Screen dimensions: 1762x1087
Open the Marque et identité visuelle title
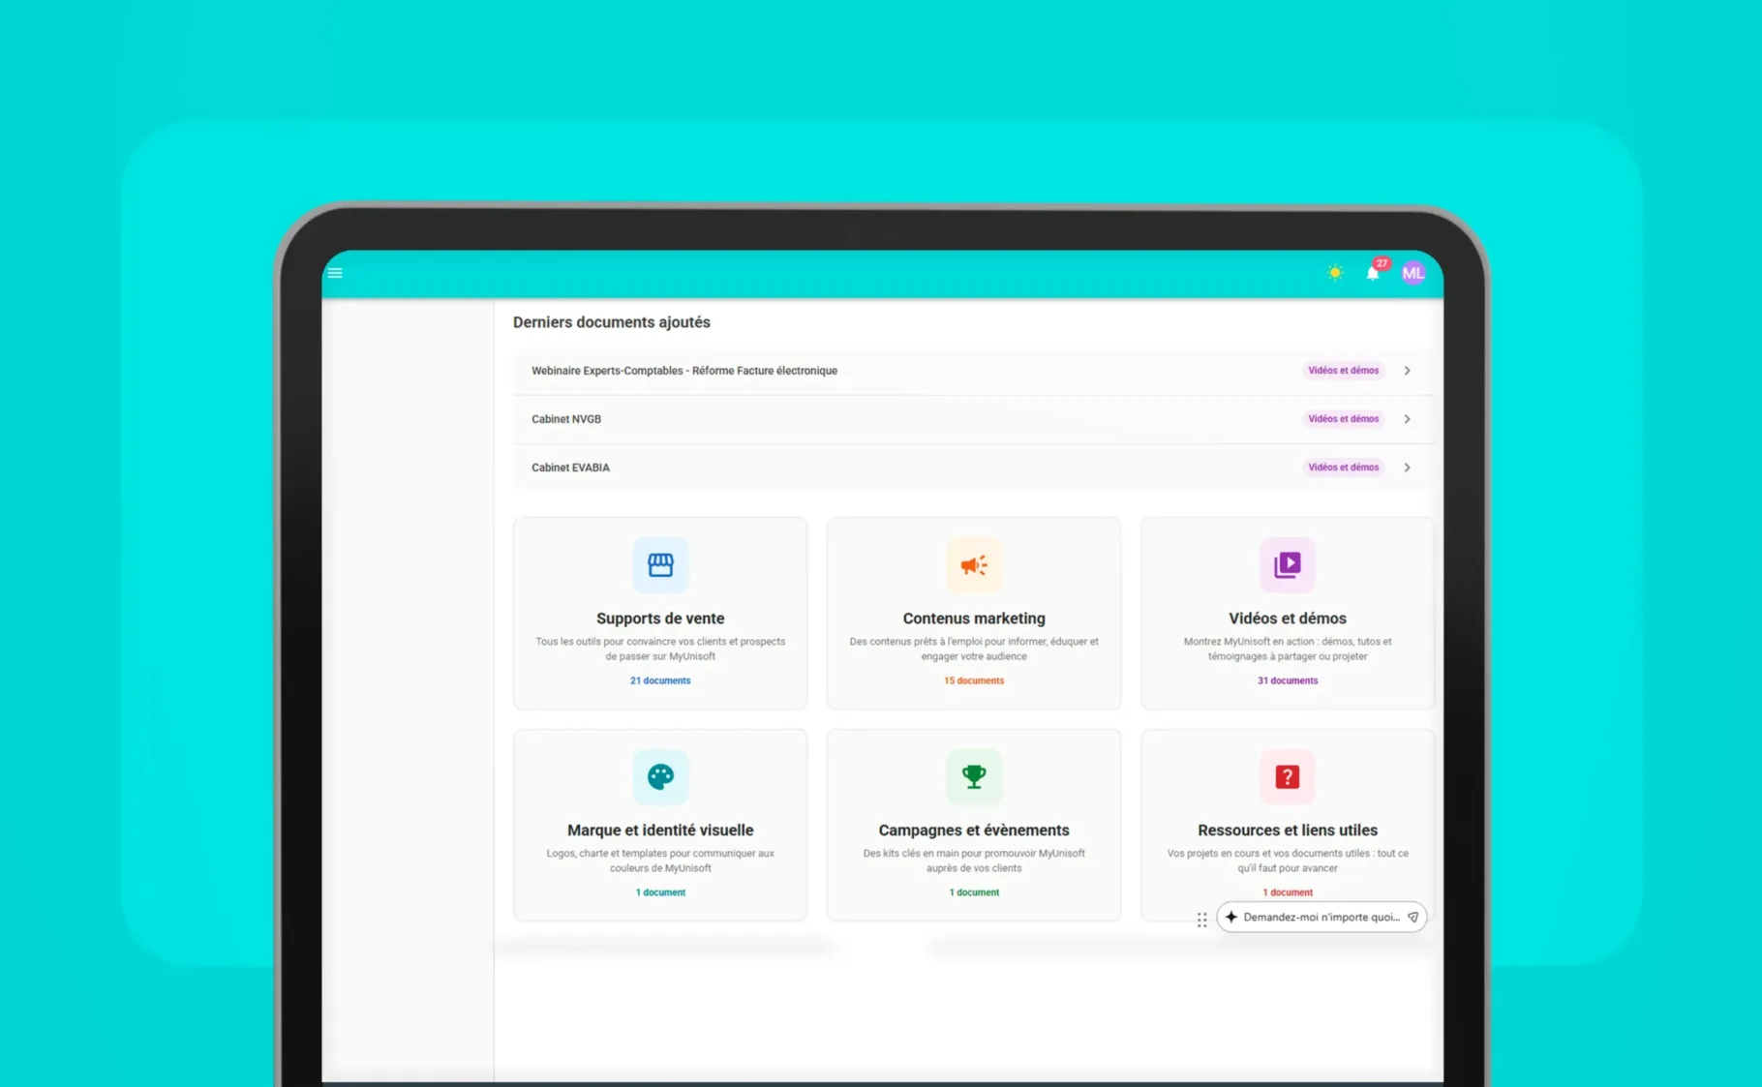coord(660,830)
